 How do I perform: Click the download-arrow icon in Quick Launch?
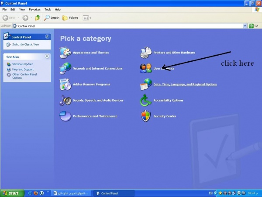tap(41, 193)
